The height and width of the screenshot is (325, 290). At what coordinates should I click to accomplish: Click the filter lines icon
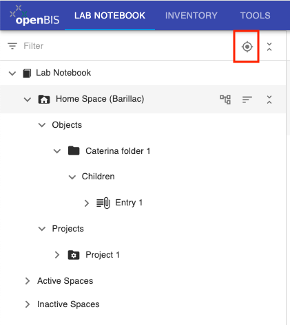12,46
